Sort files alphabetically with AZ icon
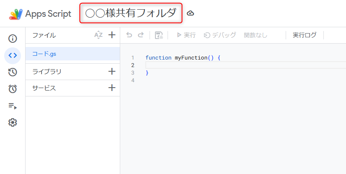This screenshot has width=346, height=174. [x=98, y=35]
